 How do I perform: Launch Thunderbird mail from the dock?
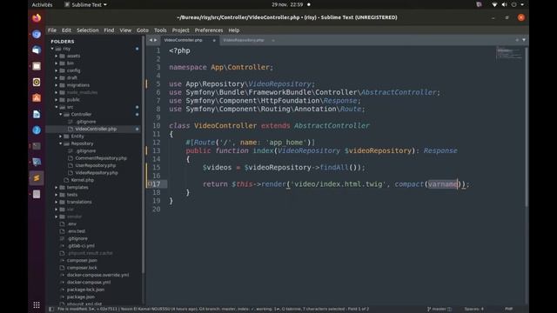[x=37, y=50]
